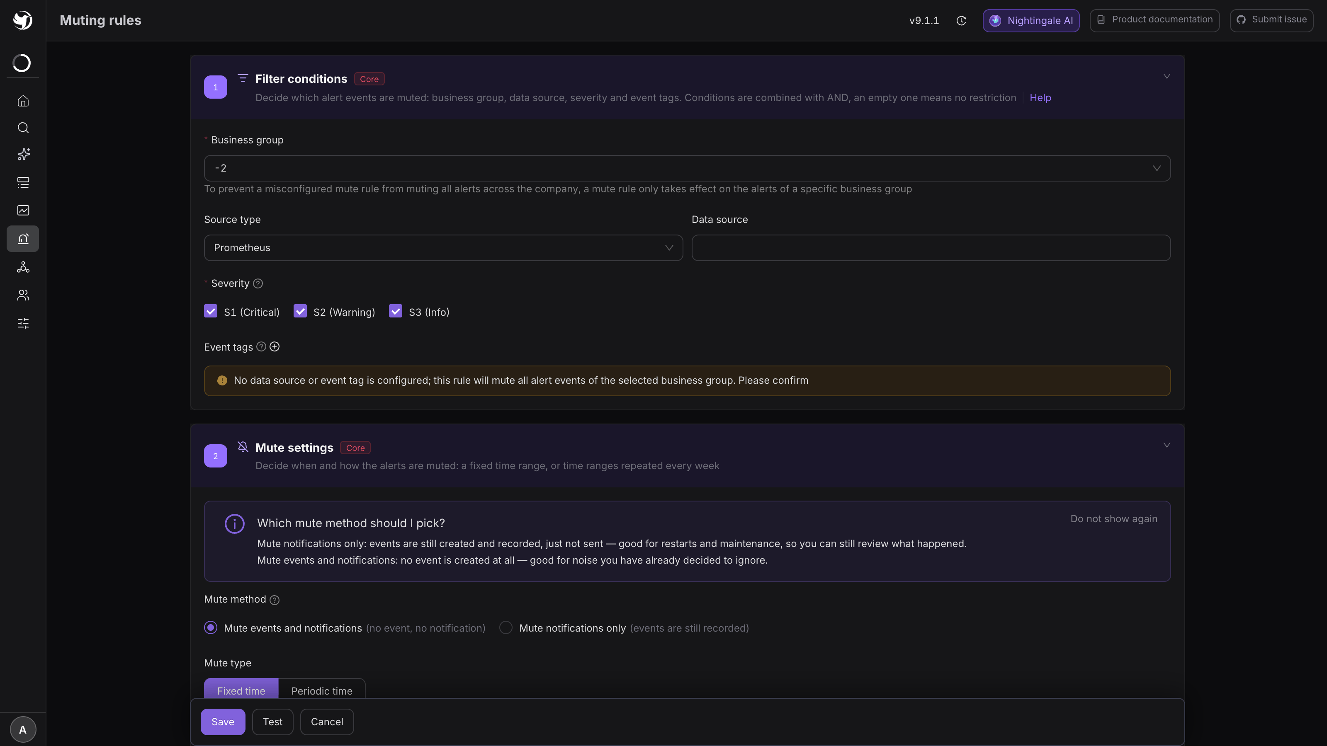Click the Save button
The image size is (1327, 746).
point(223,722)
